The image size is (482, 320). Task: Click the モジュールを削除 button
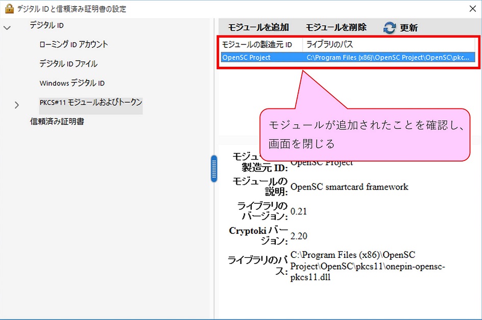336,28
